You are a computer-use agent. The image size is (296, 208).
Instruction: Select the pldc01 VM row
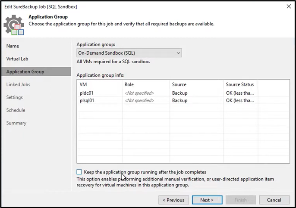click(x=183, y=93)
